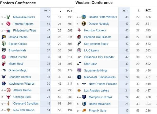157x114 pixels.
Task: Click the Phoenix Suns logo icon
Action: [84, 110]
